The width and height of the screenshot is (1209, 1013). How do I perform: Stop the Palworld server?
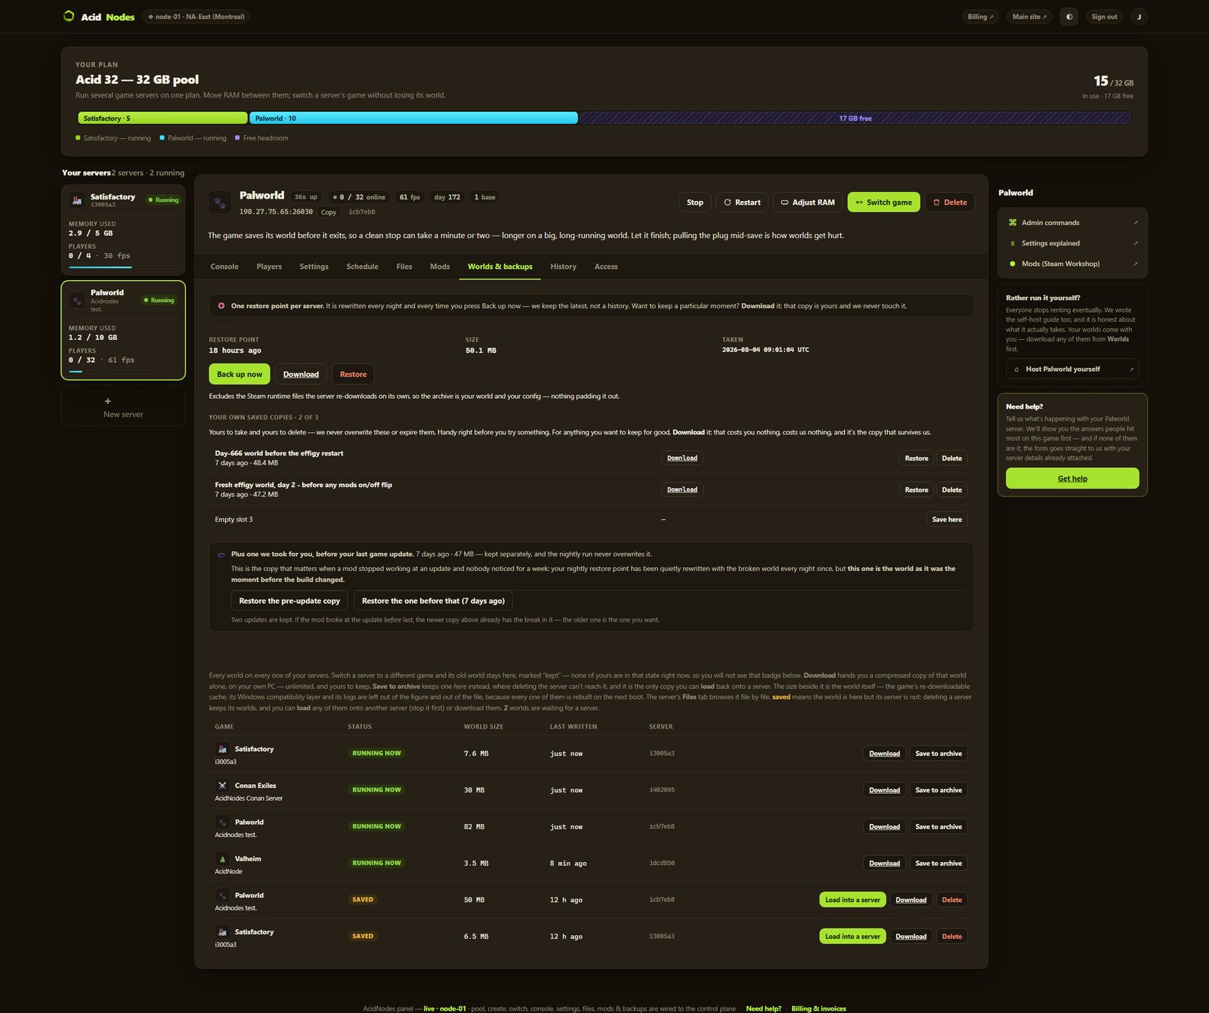tap(695, 202)
